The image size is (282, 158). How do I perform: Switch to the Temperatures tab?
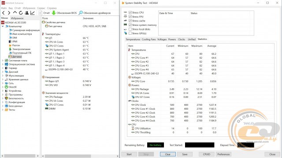click(133, 39)
